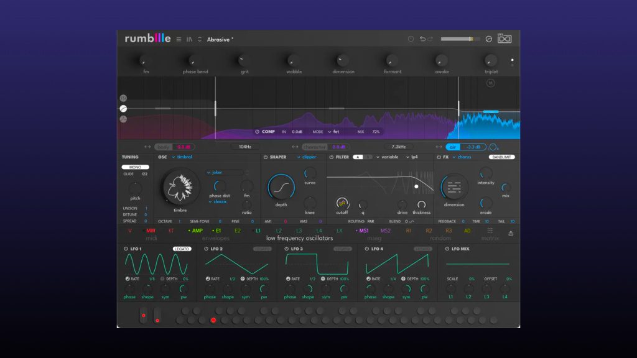The image size is (637, 358).
Task: Click the FX dimension large knob
Action: [x=453, y=187]
